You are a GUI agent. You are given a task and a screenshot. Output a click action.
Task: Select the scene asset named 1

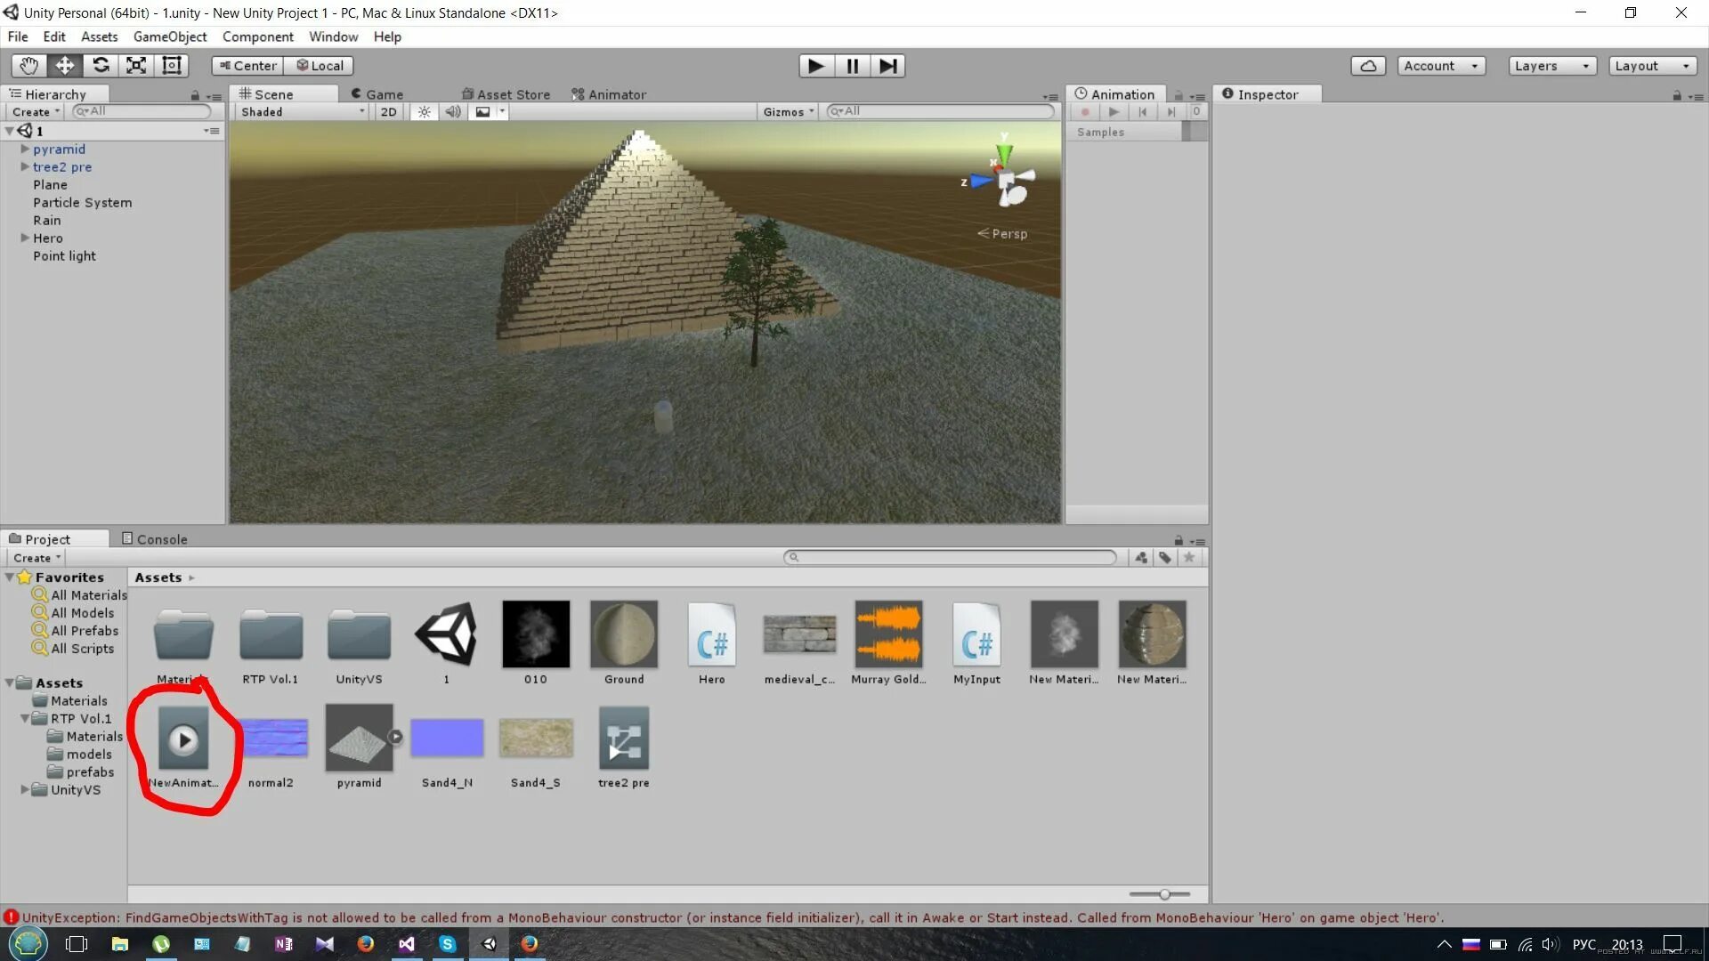click(x=447, y=643)
